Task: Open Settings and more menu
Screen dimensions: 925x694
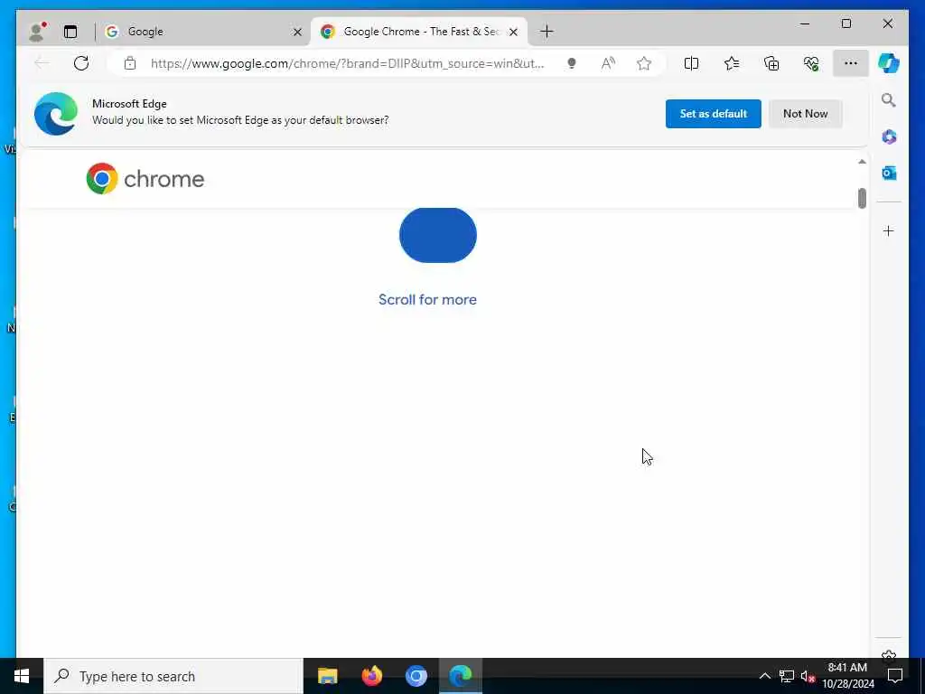Action: (x=851, y=63)
